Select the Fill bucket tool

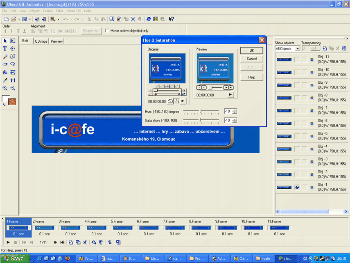click(5, 72)
